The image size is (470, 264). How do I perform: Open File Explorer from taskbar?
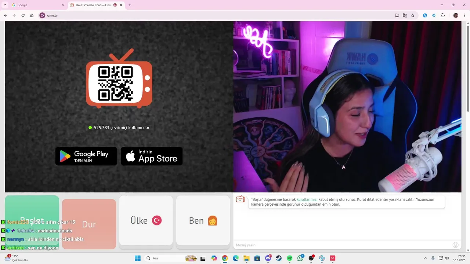click(246, 258)
